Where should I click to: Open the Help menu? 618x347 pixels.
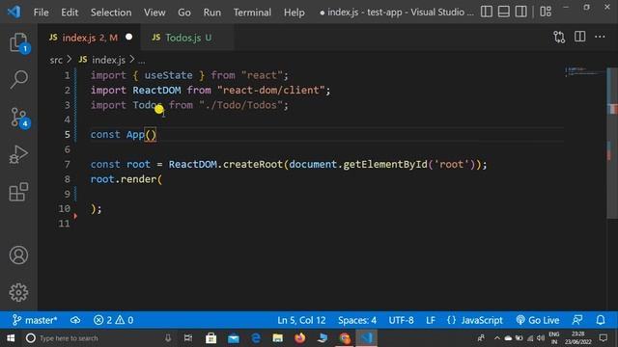coord(294,13)
